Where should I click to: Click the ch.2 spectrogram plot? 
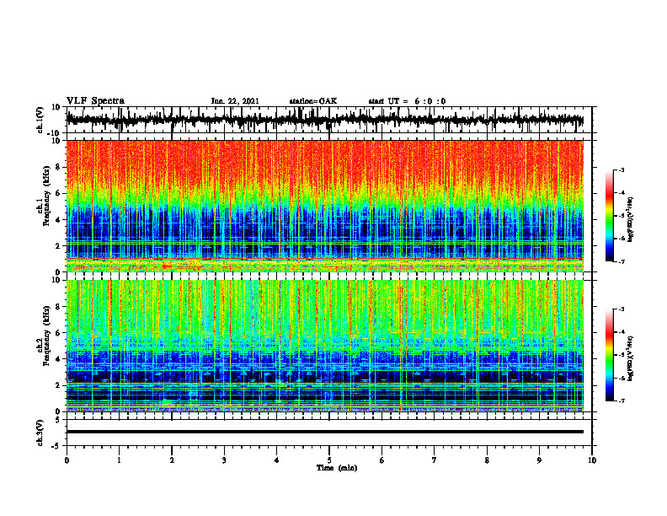pos(324,346)
